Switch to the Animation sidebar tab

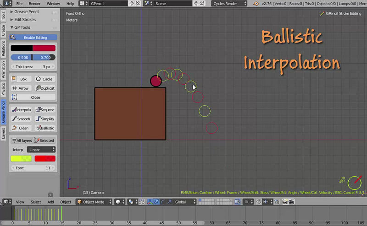pyautogui.click(x=3, y=70)
